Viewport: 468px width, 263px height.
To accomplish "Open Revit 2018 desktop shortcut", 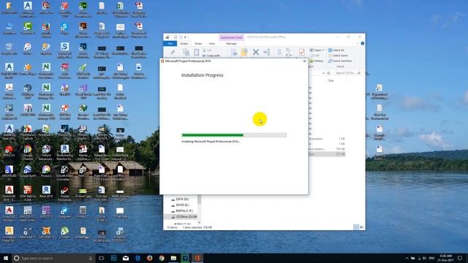I will click(46, 192).
